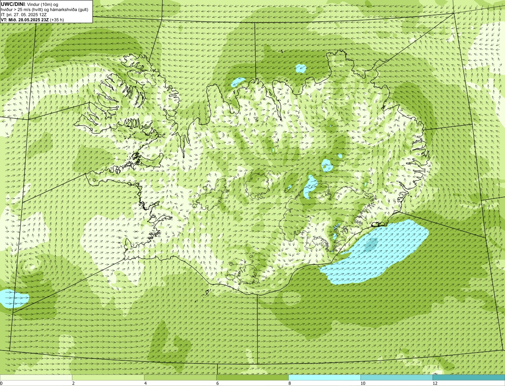Click the large cyan wind area off southeast coast

[375, 253]
